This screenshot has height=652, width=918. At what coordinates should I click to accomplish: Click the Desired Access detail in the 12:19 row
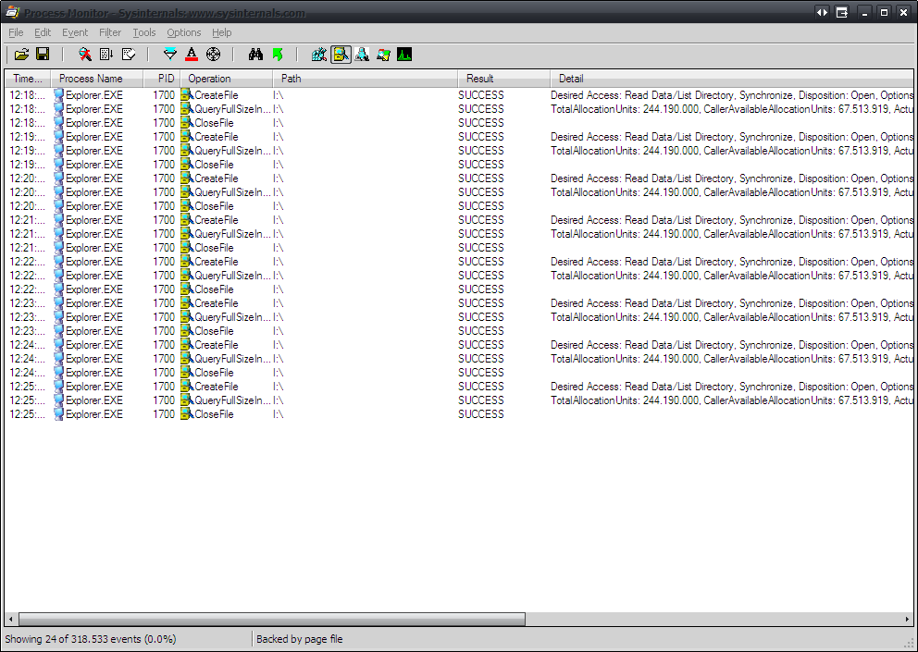pyautogui.click(x=732, y=137)
